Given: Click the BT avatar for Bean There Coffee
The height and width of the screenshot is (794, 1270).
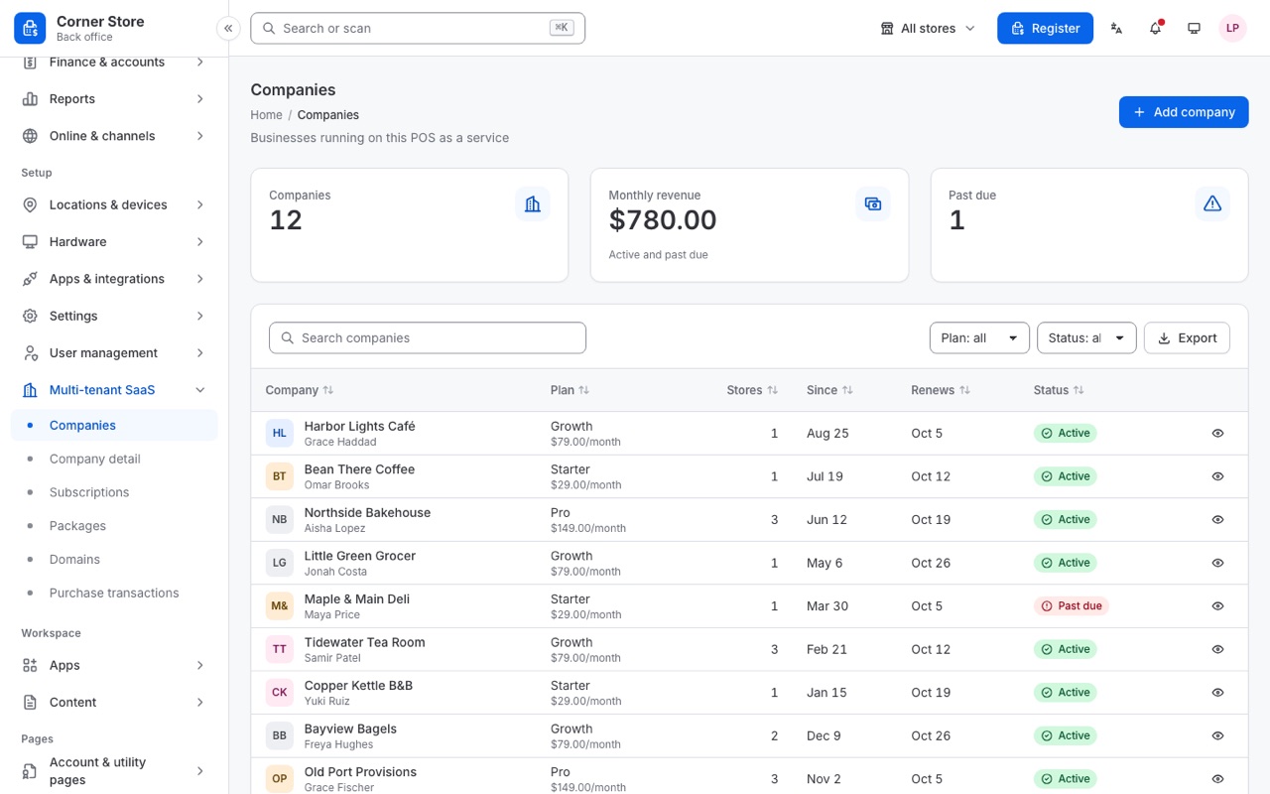Looking at the screenshot, I should pyautogui.click(x=280, y=476).
